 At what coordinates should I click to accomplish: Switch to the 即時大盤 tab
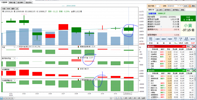(12, 2)
